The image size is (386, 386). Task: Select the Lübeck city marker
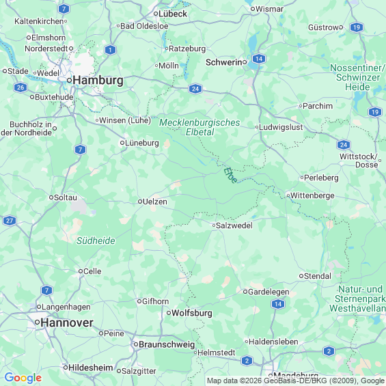click(156, 14)
